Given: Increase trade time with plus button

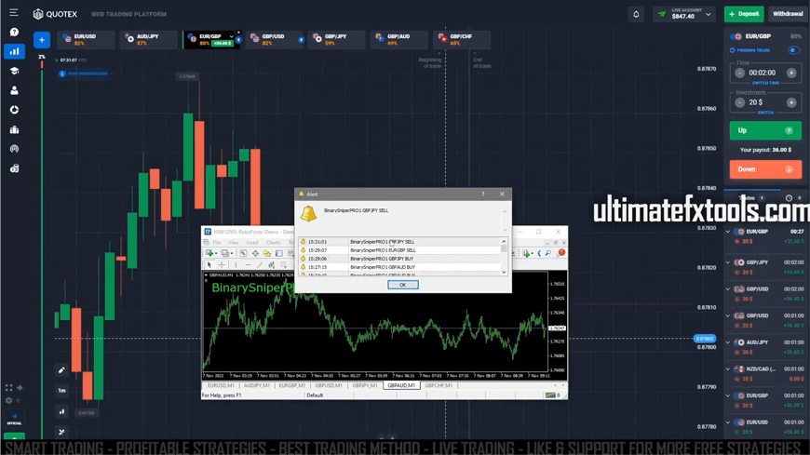Looking at the screenshot, I should [x=790, y=73].
